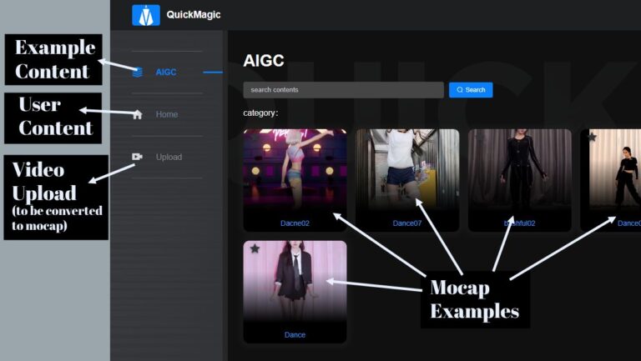The width and height of the screenshot is (641, 361).
Task: Click the QuickMagic logo icon
Action: point(146,15)
